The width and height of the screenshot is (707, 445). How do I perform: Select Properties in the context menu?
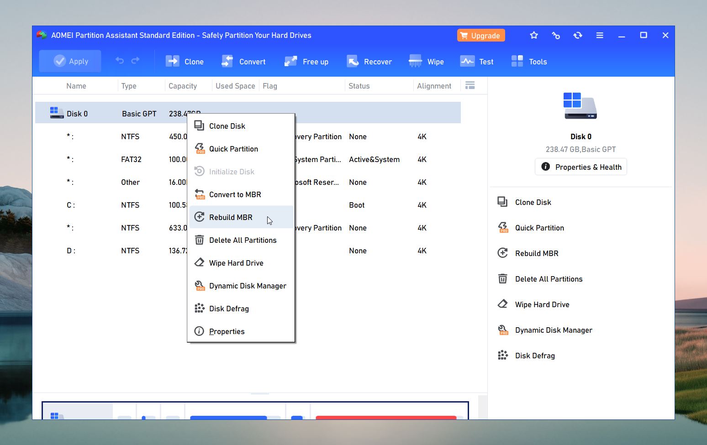(x=241, y=331)
